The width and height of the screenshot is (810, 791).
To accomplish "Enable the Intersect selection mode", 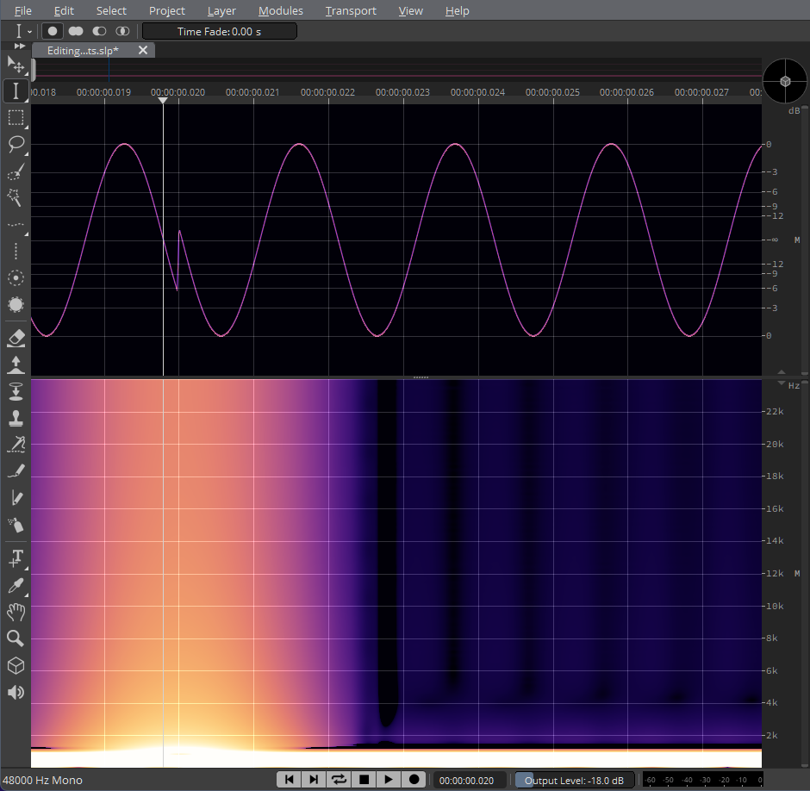I will 122,31.
